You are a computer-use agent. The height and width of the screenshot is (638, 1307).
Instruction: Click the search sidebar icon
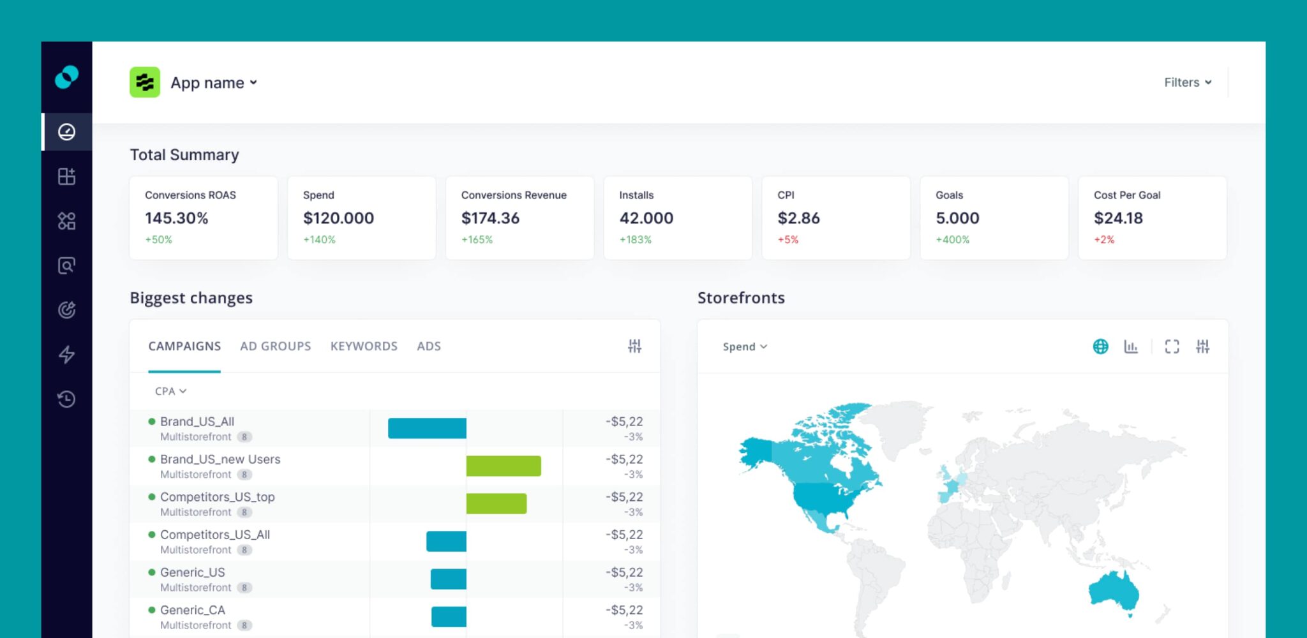coord(66,265)
